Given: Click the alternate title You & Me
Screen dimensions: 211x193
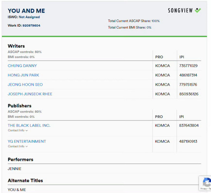Looking at the screenshot, I should tap(16, 190).
